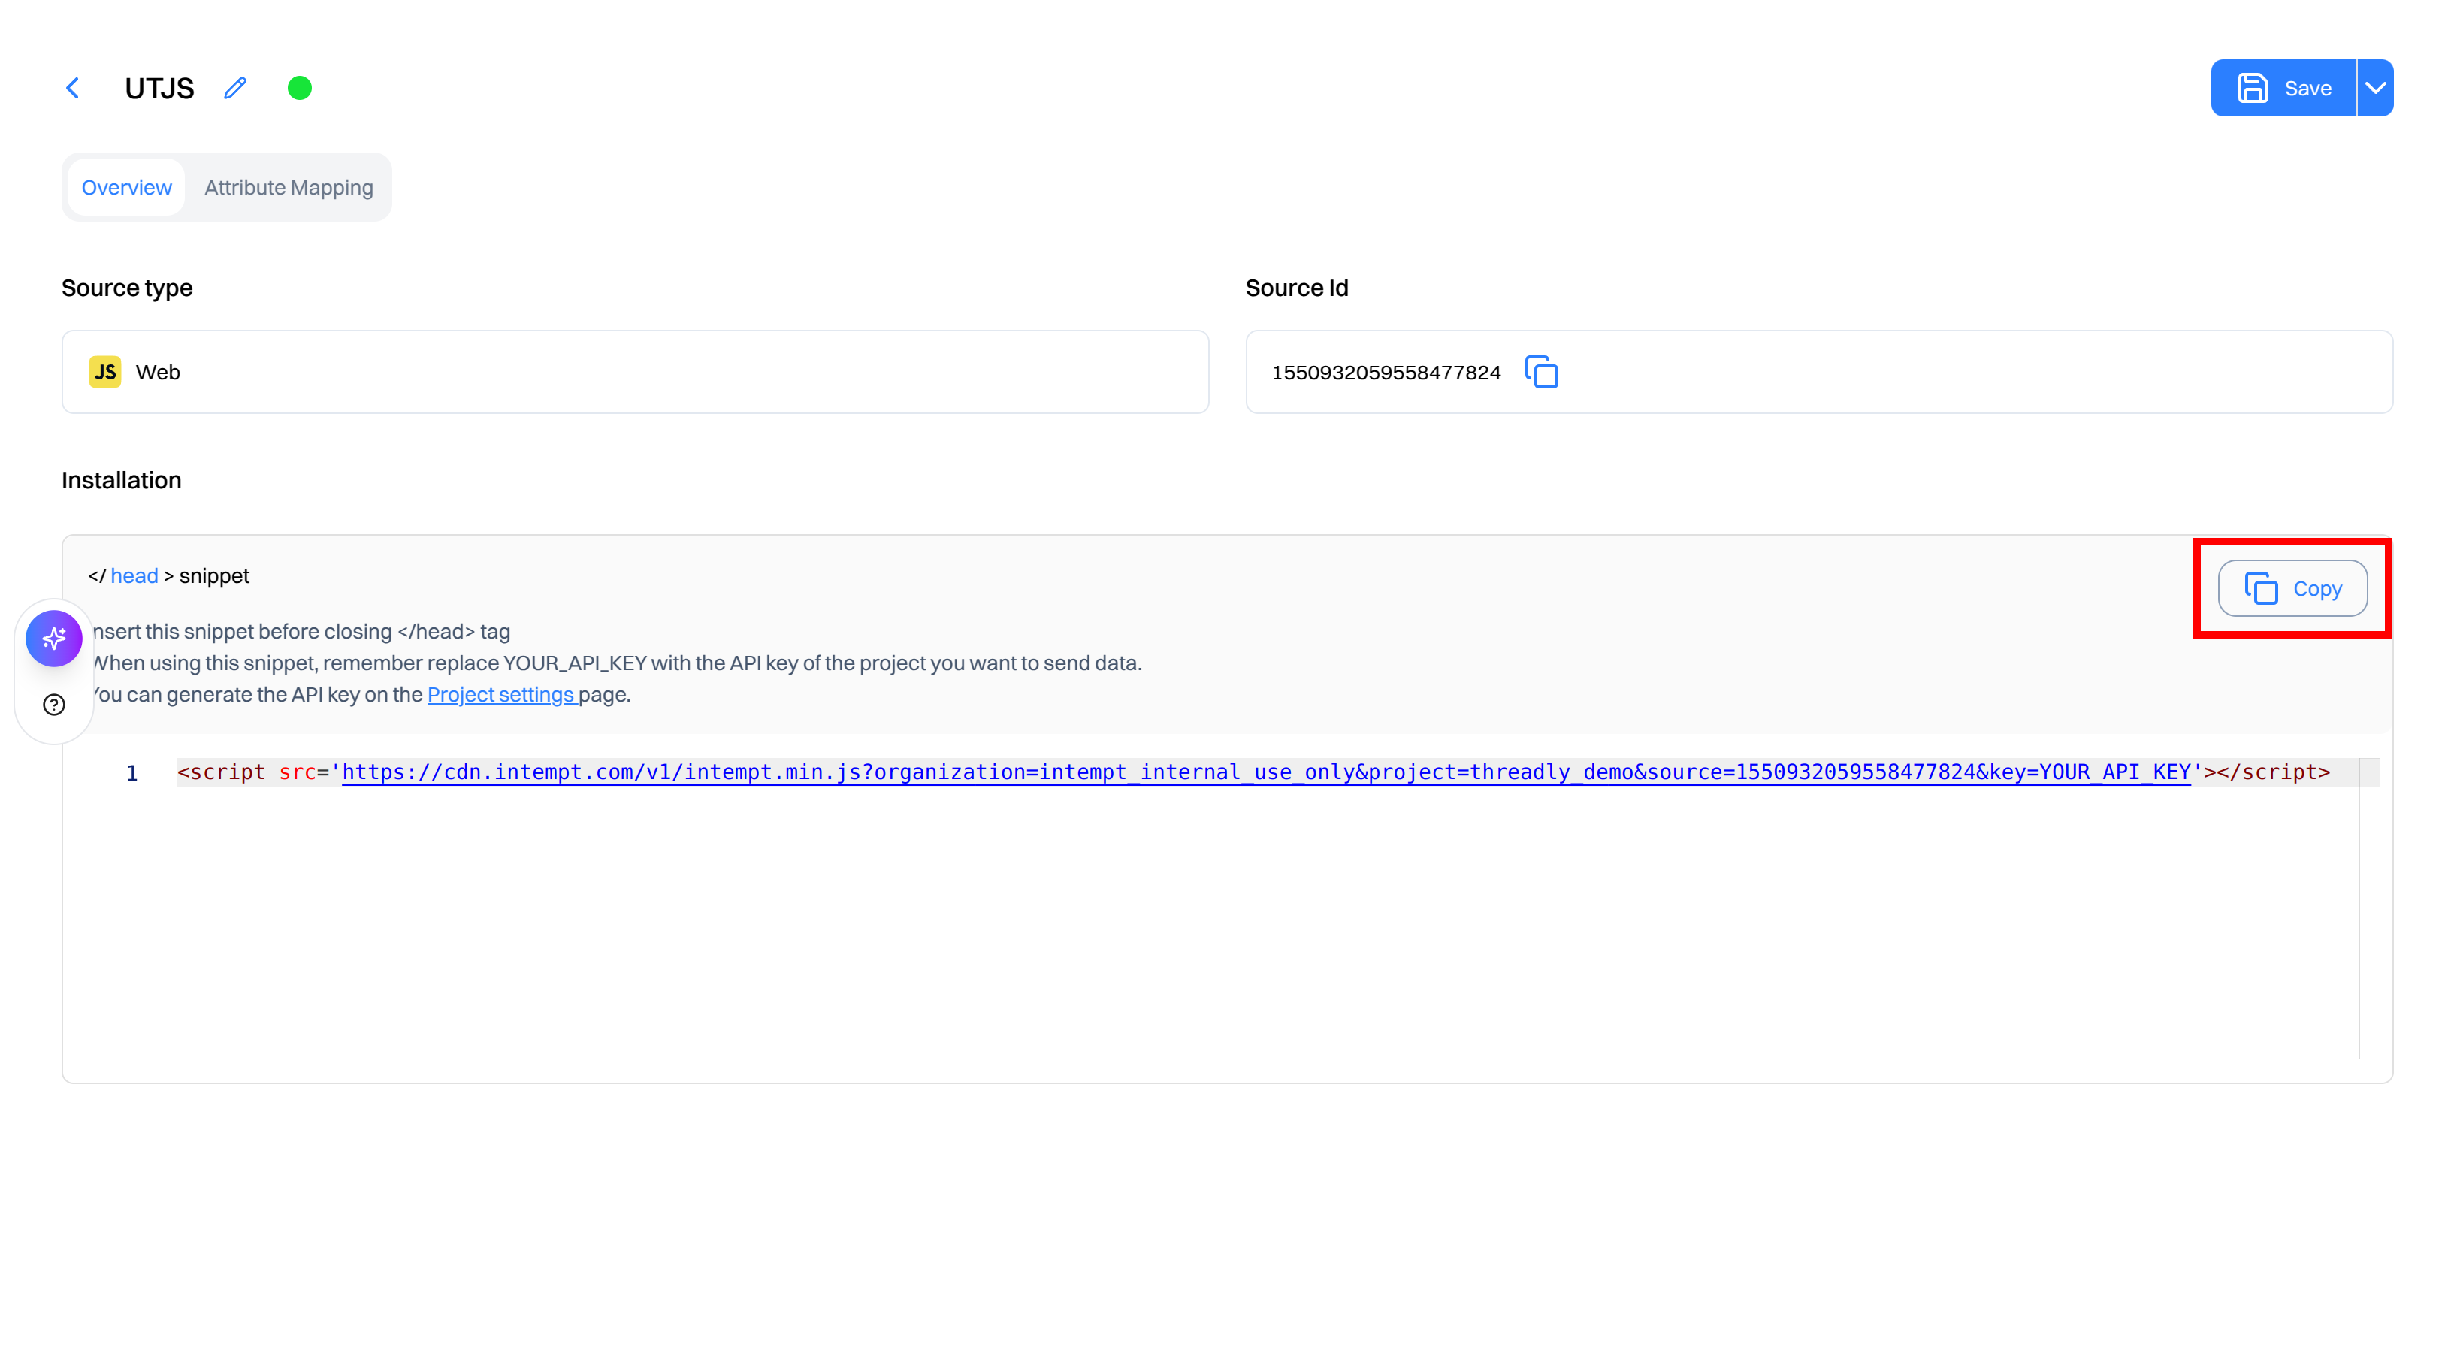Click line number 1 in code editor
Screen dimensions: 2457x1350
point(131,773)
